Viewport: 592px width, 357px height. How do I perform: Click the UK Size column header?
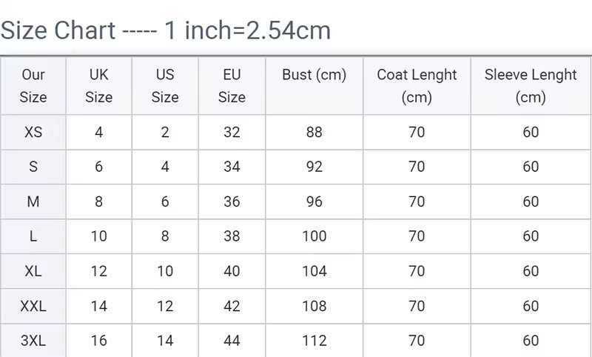[99, 86]
